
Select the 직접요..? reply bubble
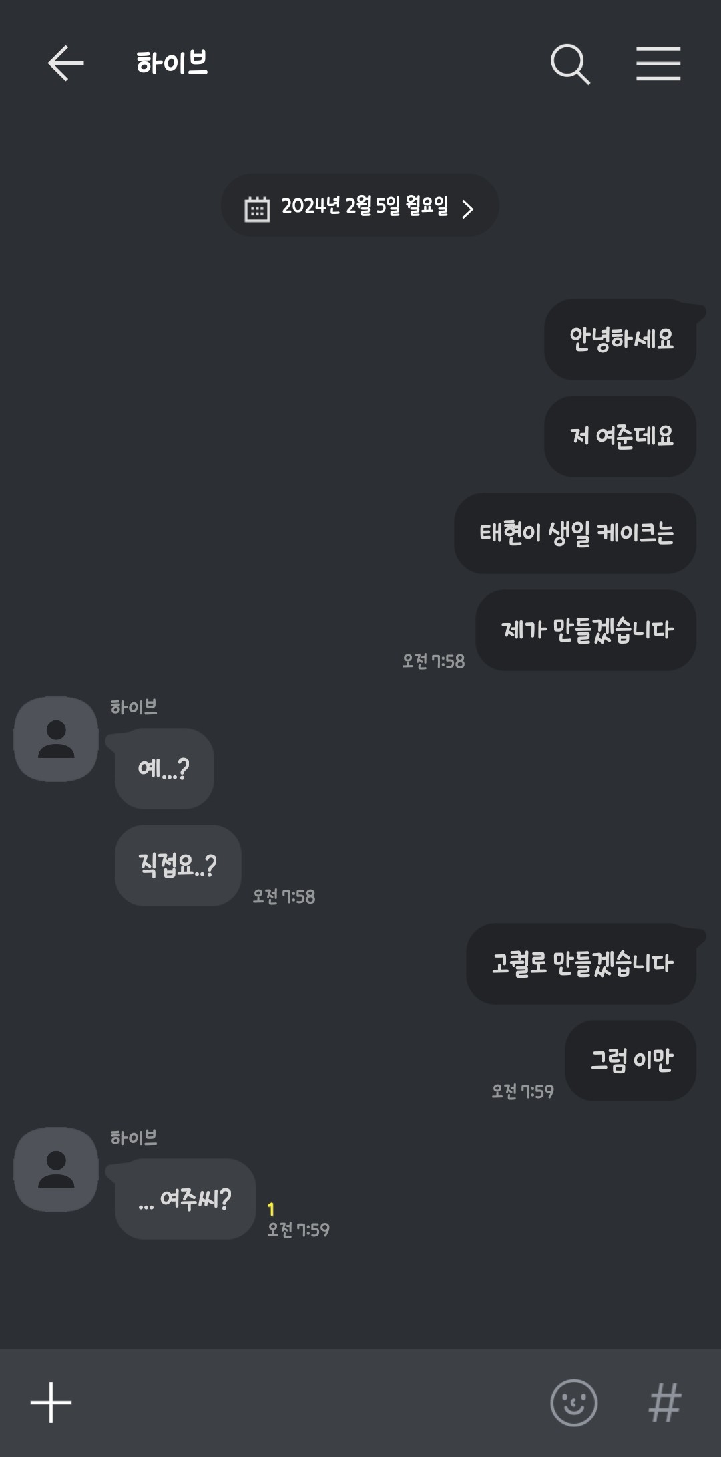click(178, 866)
